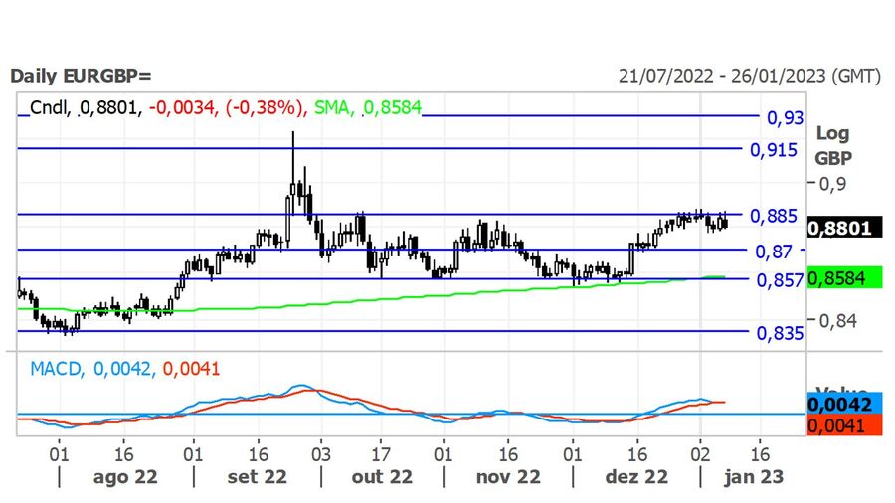Click the black current price tag 0,8801
The height and width of the screenshot is (503, 895).
coord(844,228)
